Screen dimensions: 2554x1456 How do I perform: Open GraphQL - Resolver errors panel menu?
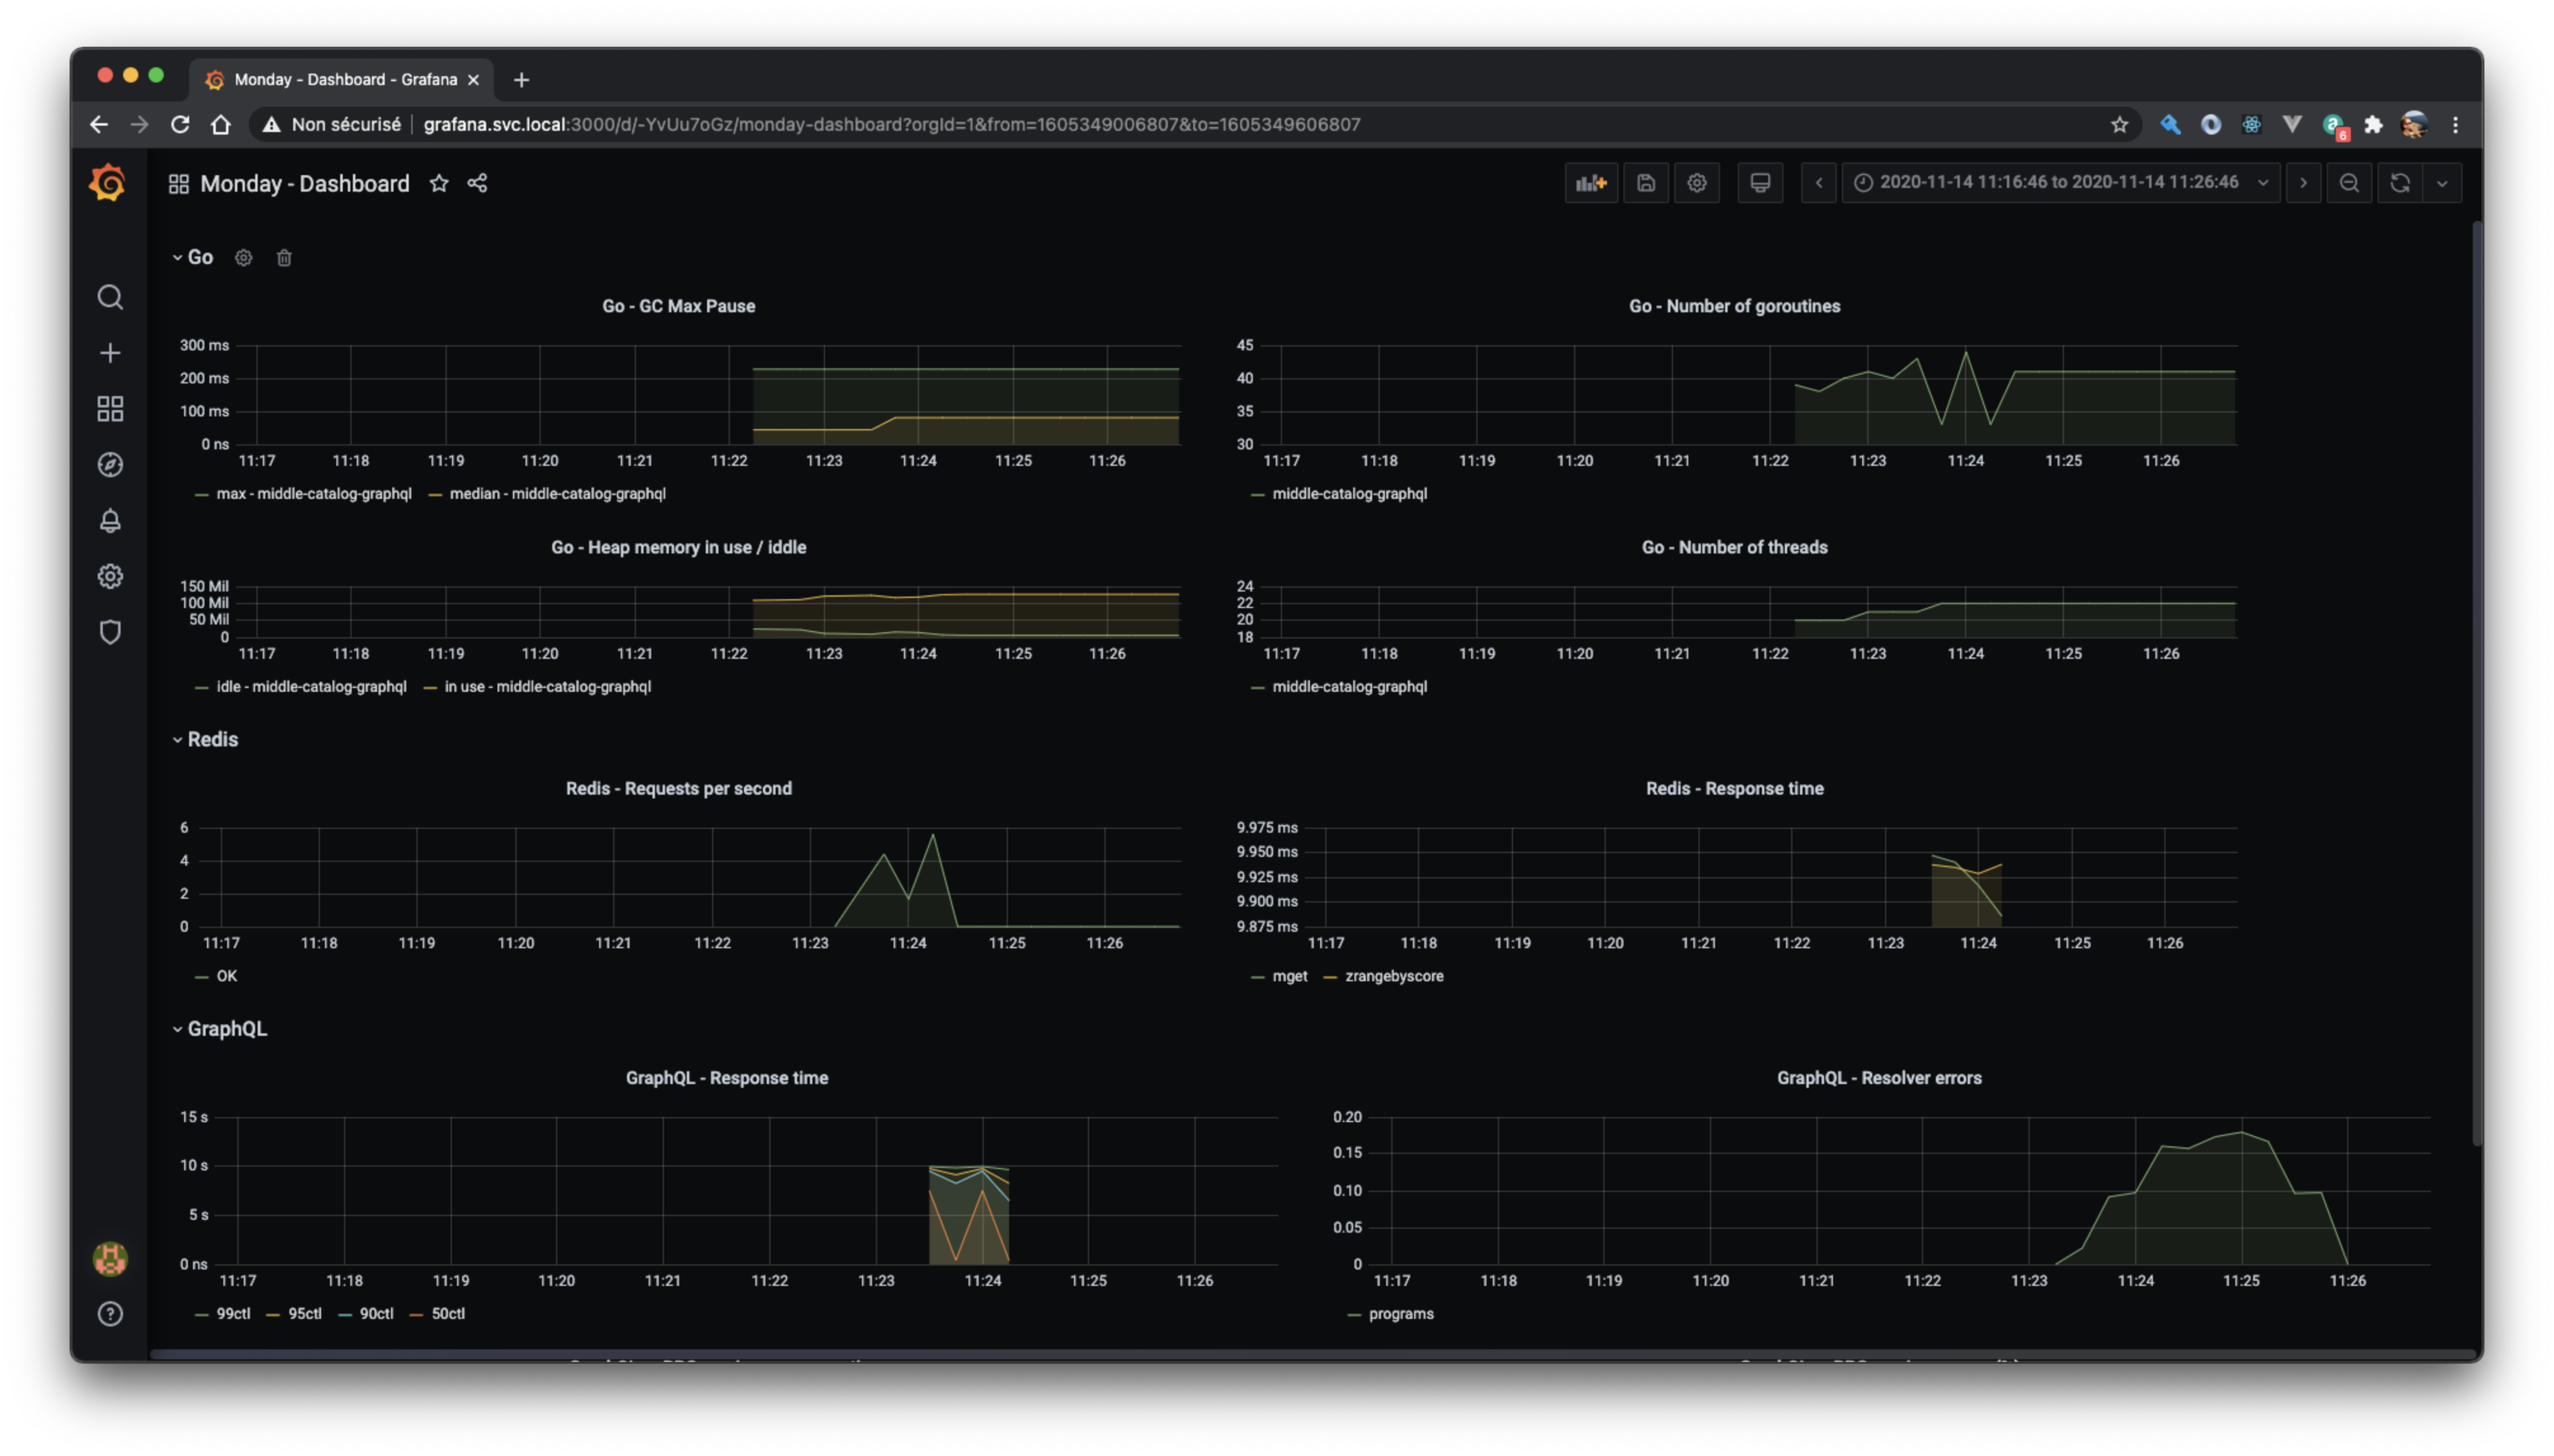[1879, 1078]
